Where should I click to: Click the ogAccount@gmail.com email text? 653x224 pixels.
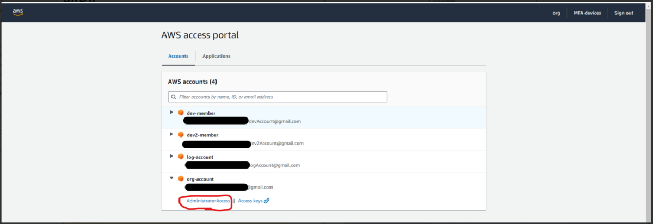(275, 165)
